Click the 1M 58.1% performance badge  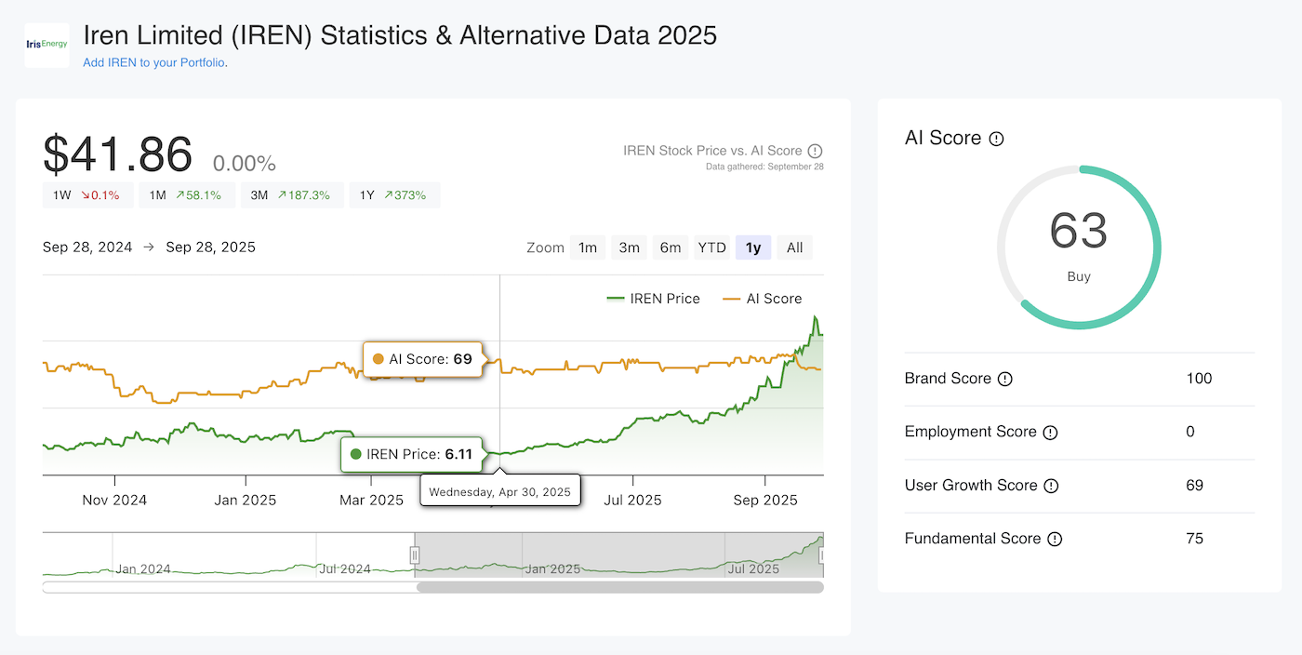click(x=188, y=195)
